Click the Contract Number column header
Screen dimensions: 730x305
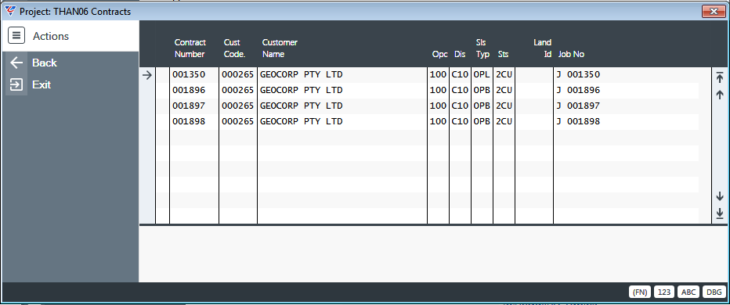coord(190,48)
